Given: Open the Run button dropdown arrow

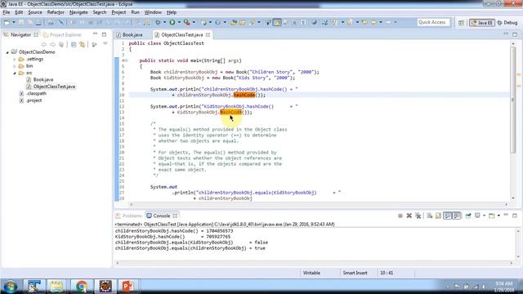Looking at the screenshot, I should pyautogui.click(x=179, y=22).
